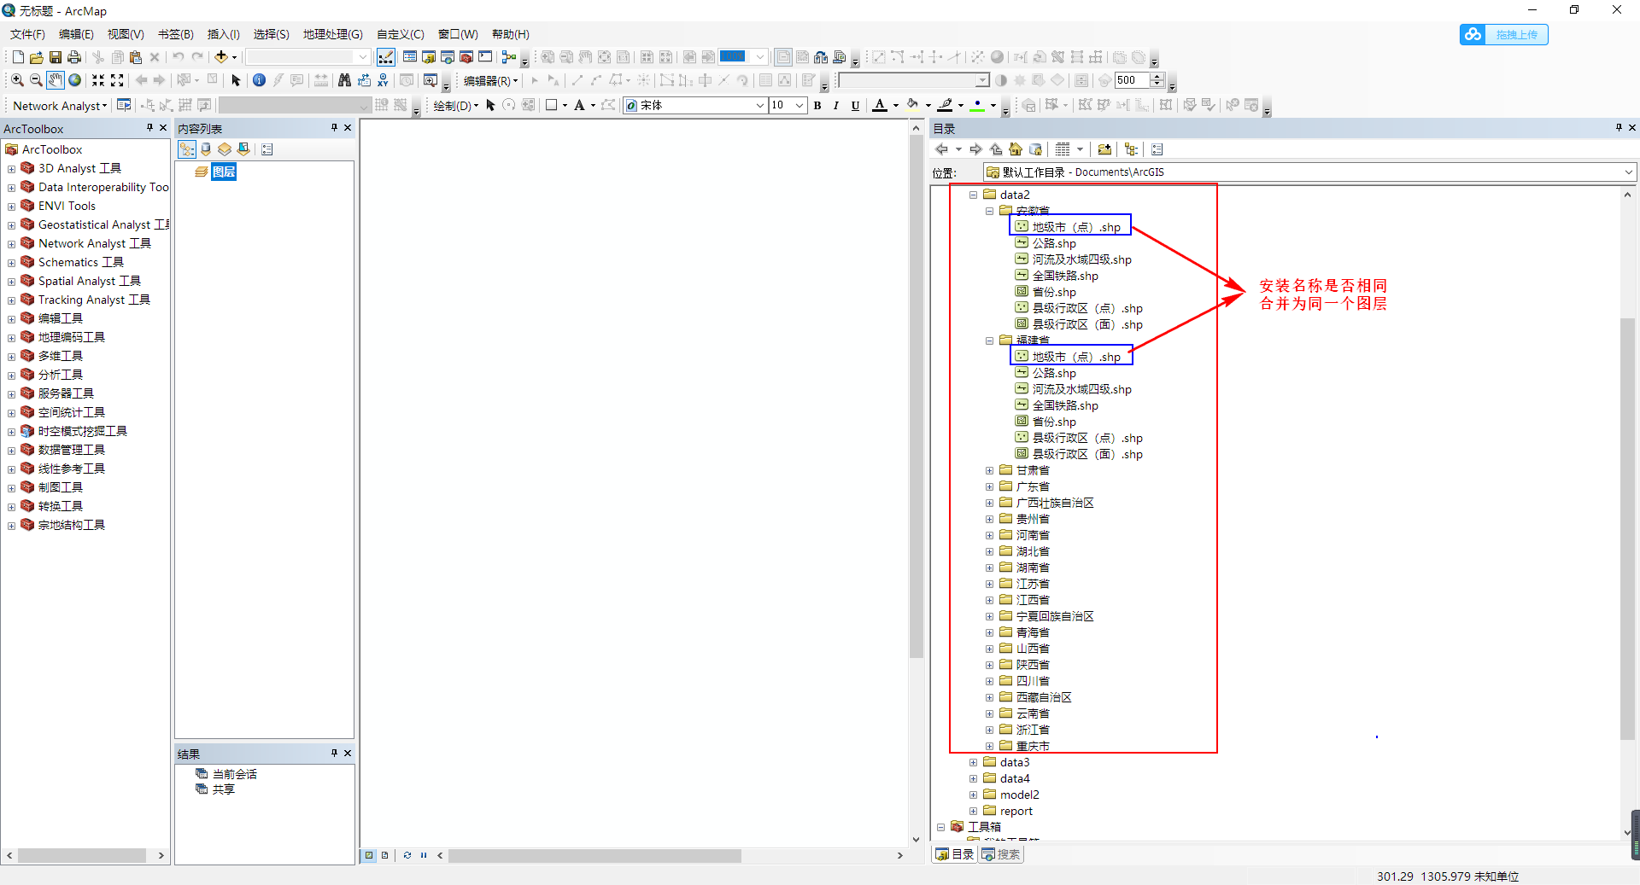Open the 文件(F) menu
This screenshot has height=885, width=1640.
(x=26, y=34)
